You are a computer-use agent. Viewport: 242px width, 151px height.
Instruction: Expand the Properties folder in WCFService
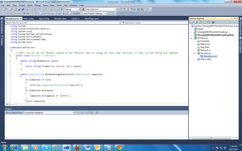point(194,41)
